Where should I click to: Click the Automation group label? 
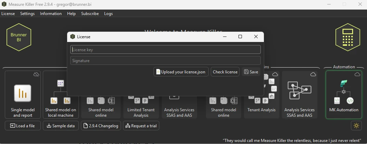pyautogui.click(x=344, y=67)
